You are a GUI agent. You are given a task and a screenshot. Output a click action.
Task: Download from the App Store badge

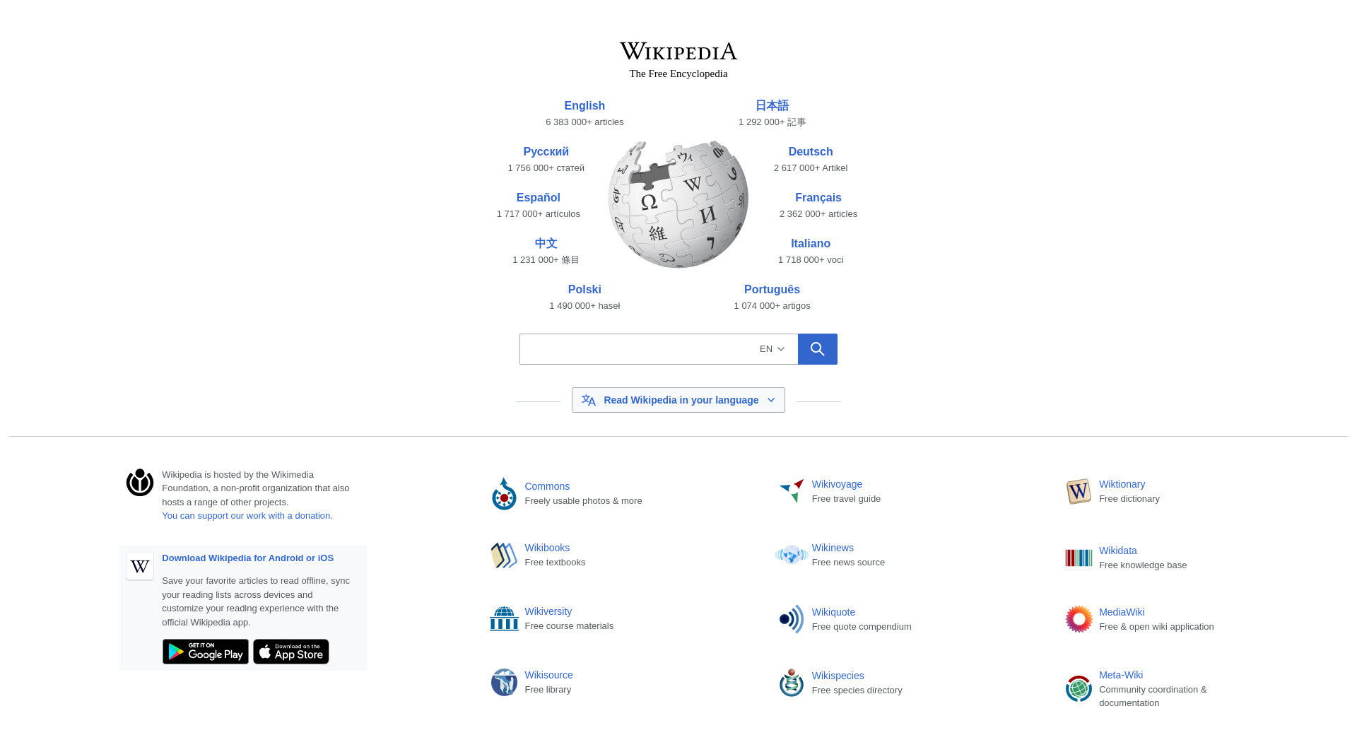pos(291,652)
